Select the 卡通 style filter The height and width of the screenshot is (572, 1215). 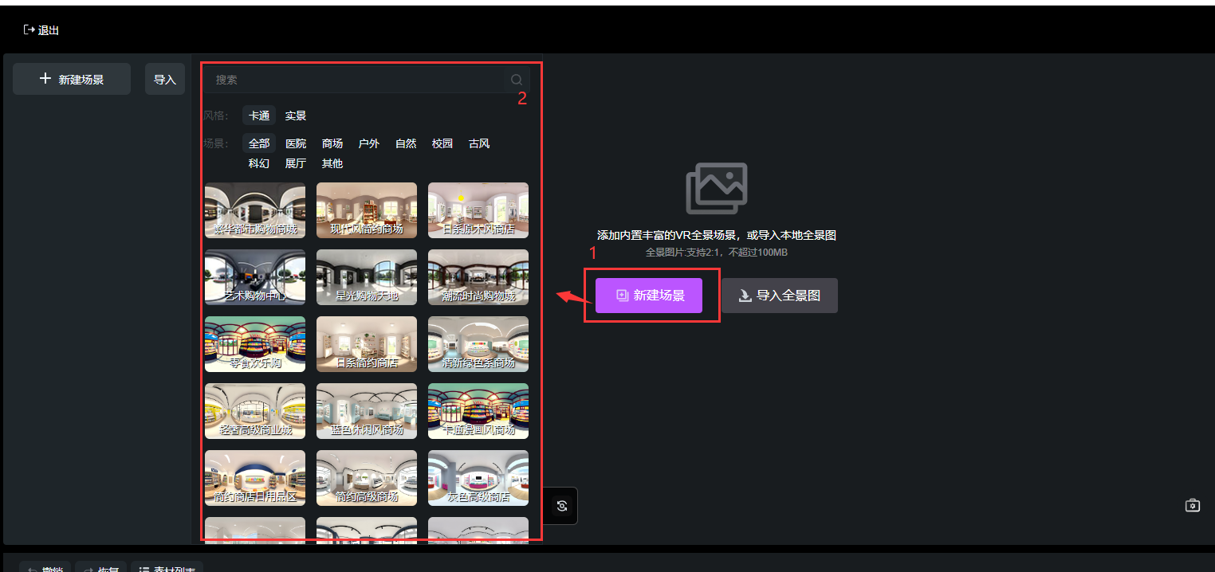click(x=259, y=116)
